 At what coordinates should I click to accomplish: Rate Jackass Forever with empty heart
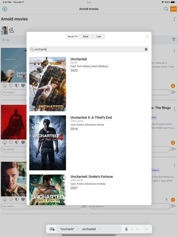[11, 85]
